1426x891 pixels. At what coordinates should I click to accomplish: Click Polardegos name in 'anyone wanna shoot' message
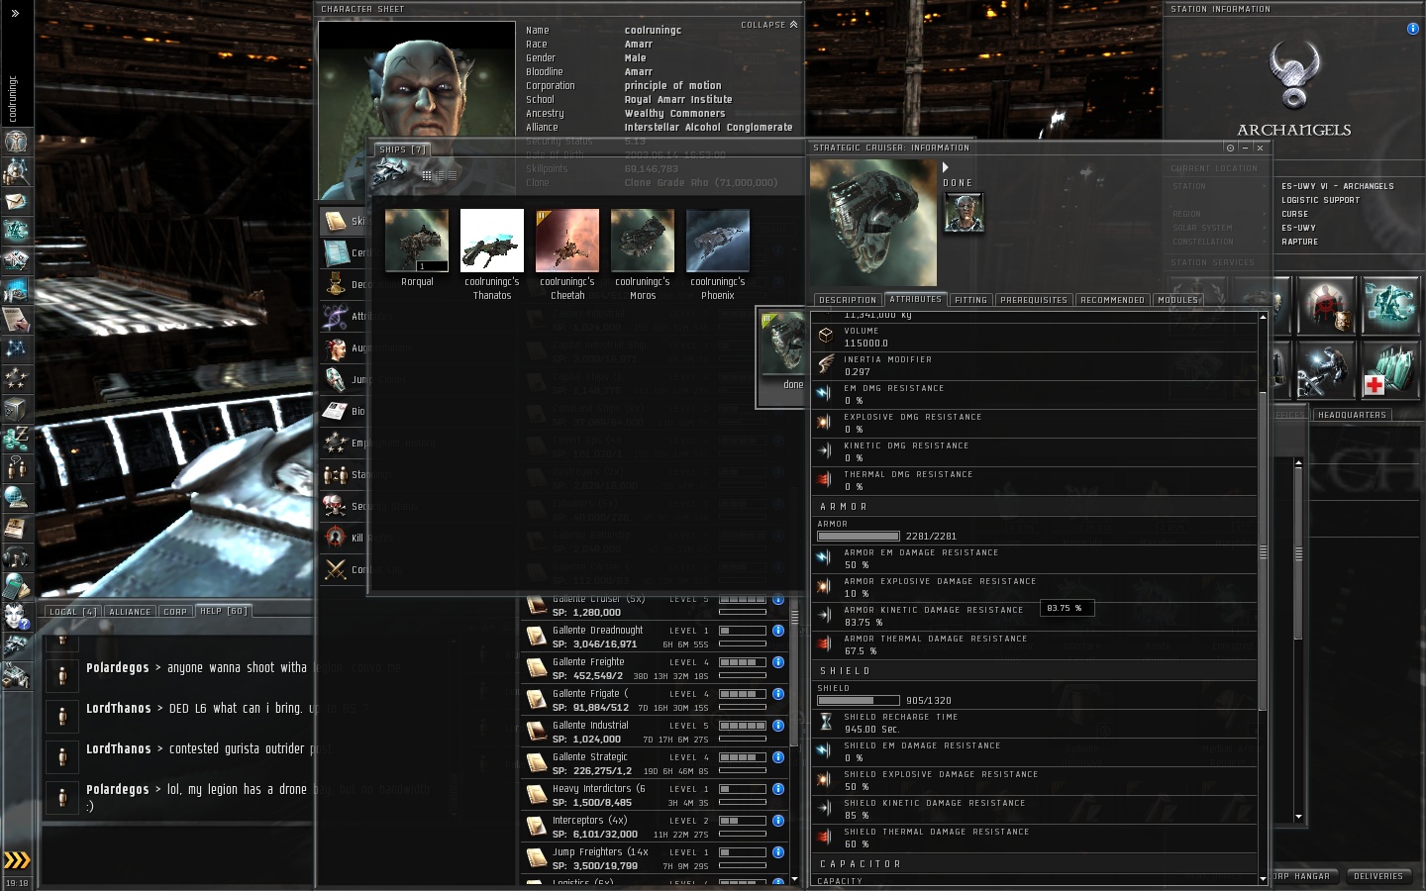117,667
